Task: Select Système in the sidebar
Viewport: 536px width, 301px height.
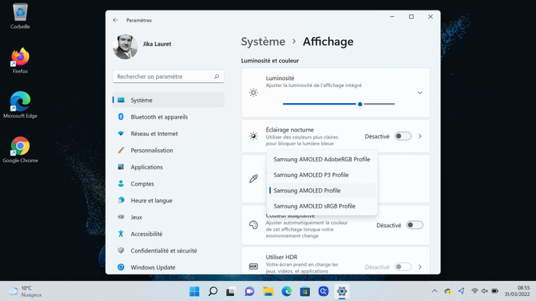Action: tap(168, 100)
